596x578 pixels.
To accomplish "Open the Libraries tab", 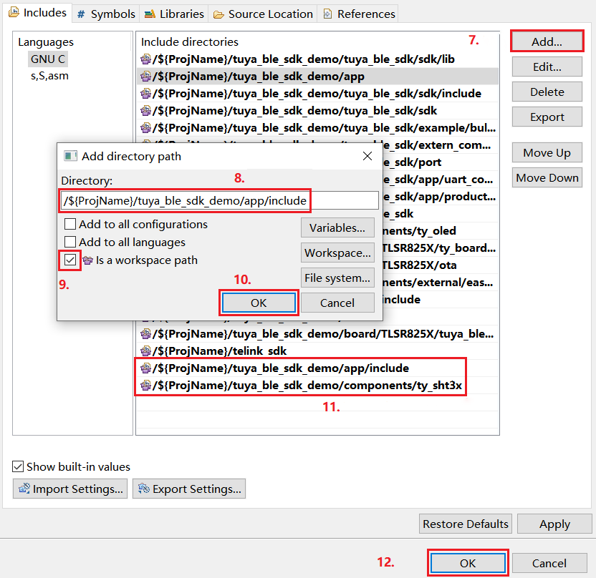I will tap(173, 14).
